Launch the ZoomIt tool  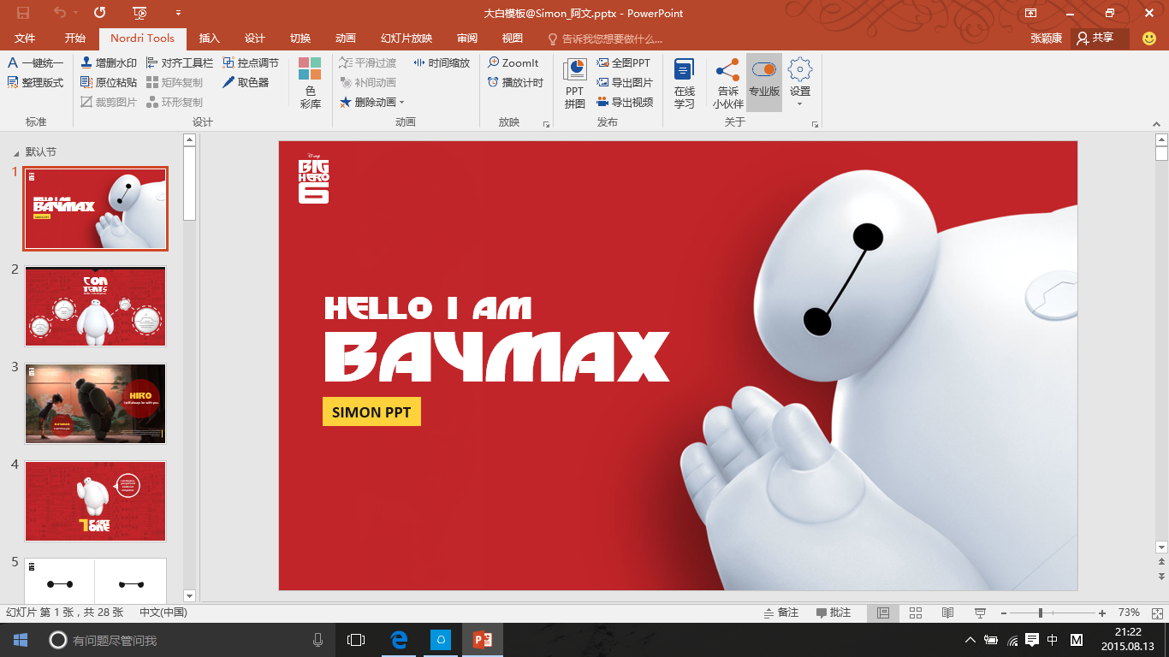(x=513, y=62)
